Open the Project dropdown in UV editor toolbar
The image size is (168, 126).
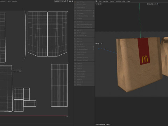click(x=59, y=1)
